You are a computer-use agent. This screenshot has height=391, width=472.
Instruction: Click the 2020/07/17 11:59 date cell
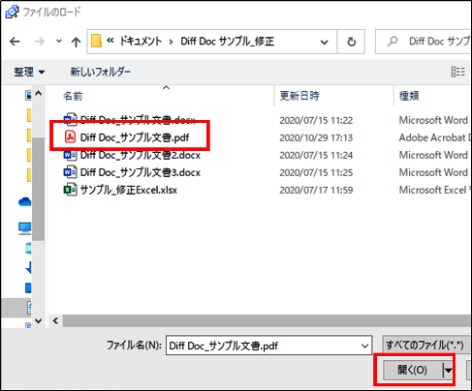coord(316,190)
